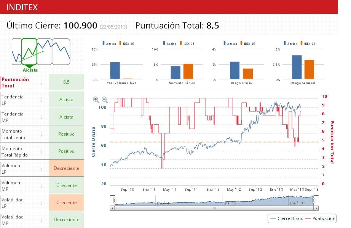
Task: Open info icon for Volatilidad LP row
Action: (41, 203)
